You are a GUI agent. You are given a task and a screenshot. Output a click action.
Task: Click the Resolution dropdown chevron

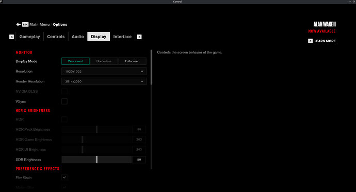[142, 72]
